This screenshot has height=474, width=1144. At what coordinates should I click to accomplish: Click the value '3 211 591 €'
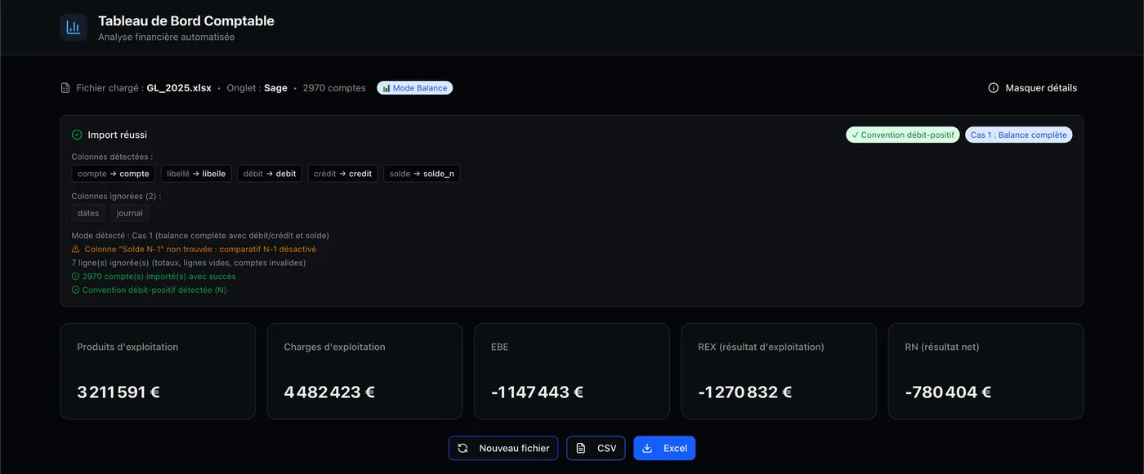coord(118,392)
